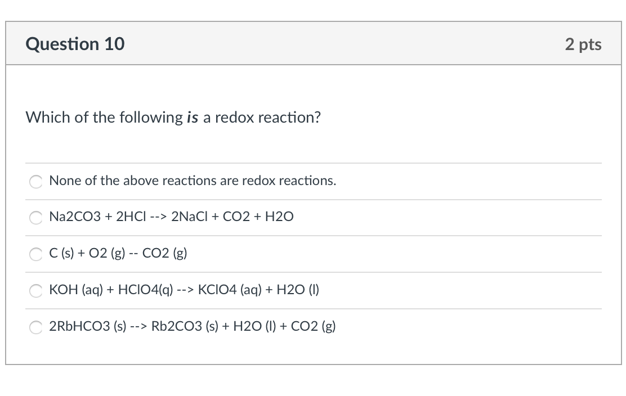Select the "None of the above" radio button
The width and height of the screenshot is (626, 396).
36,181
